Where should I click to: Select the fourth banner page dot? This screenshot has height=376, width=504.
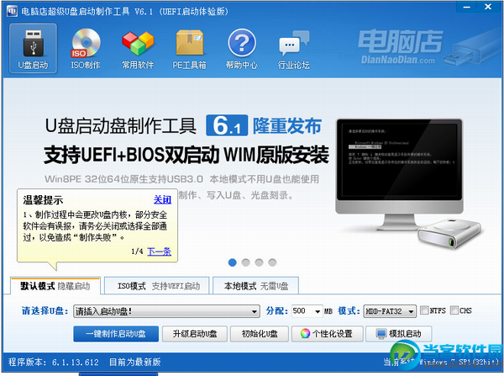[272, 262]
